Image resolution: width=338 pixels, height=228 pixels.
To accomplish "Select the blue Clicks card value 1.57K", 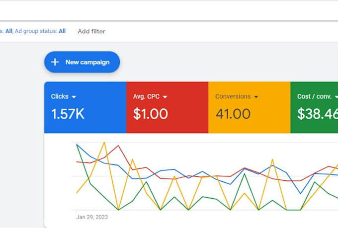I will 68,114.
